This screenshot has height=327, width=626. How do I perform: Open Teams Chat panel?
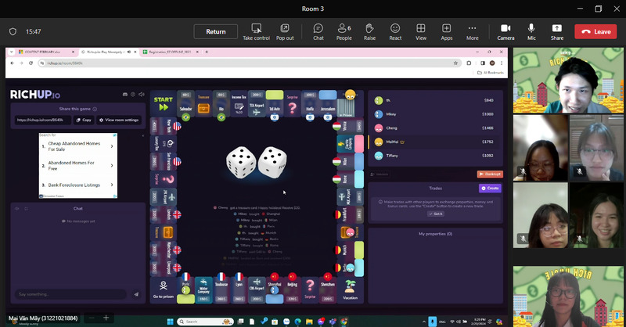(318, 32)
